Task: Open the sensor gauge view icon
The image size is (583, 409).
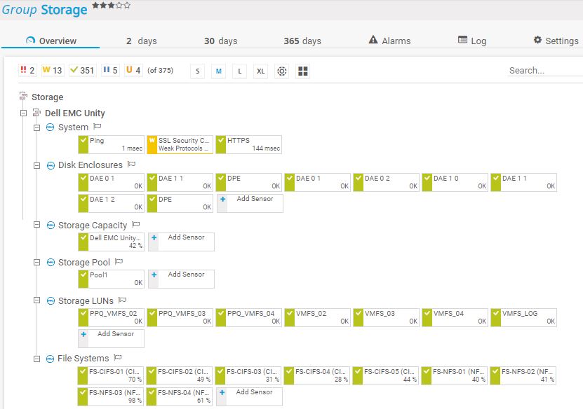Action: pyautogui.click(x=282, y=71)
